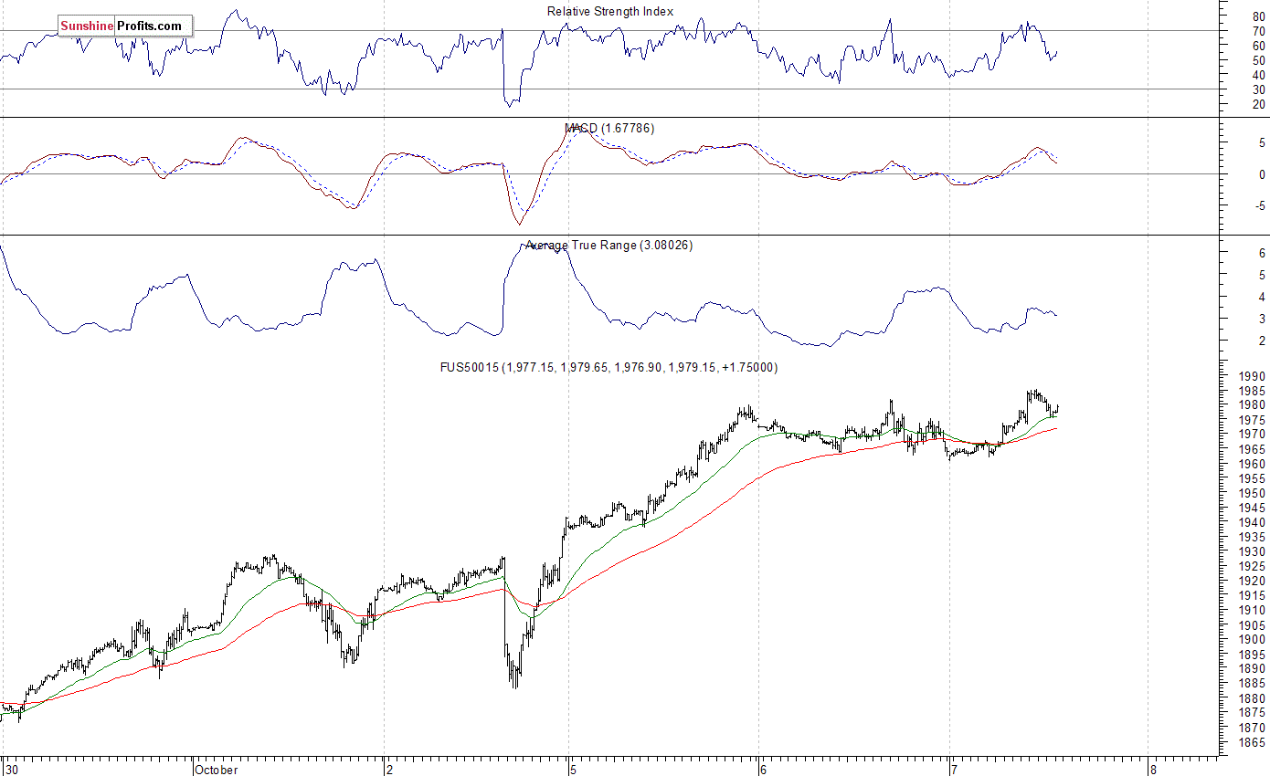Click the Average True Range scale value 3
This screenshot has height=776, width=1270.
(x=1262, y=319)
